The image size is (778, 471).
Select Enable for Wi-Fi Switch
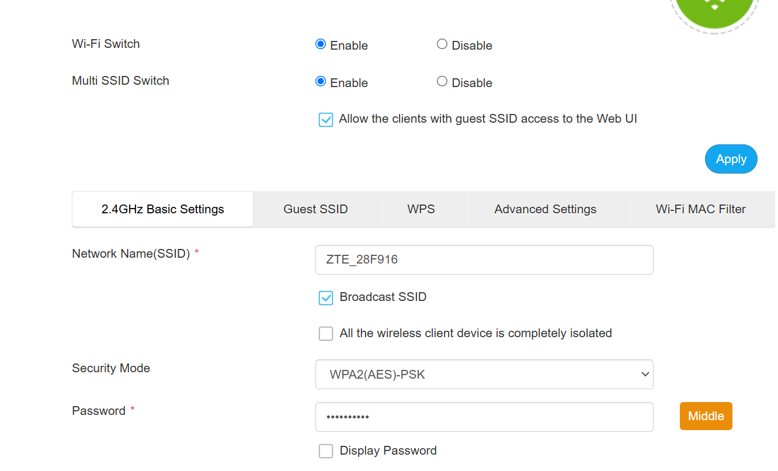point(320,44)
